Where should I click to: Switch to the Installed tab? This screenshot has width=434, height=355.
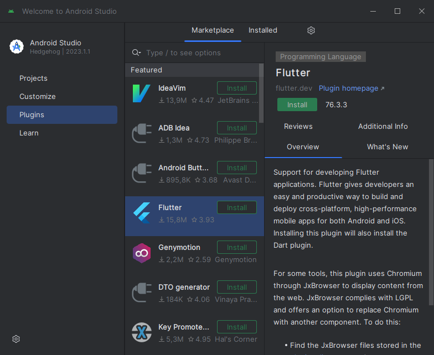262,30
